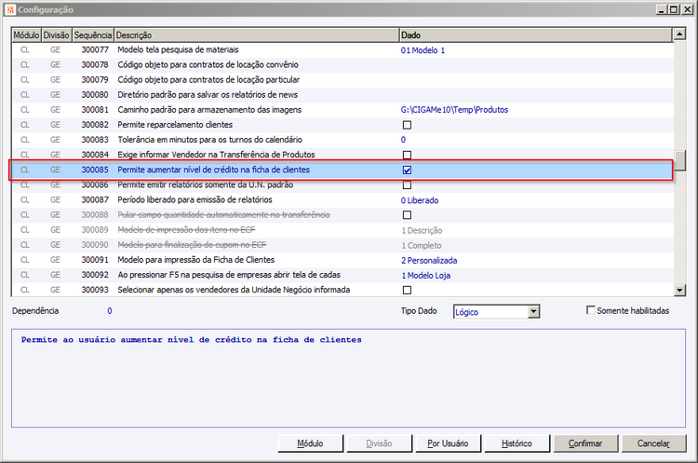Select row 300077 Modelo tela pesquisa de materiais
Viewport: 698px width, 463px height.
tap(342, 50)
